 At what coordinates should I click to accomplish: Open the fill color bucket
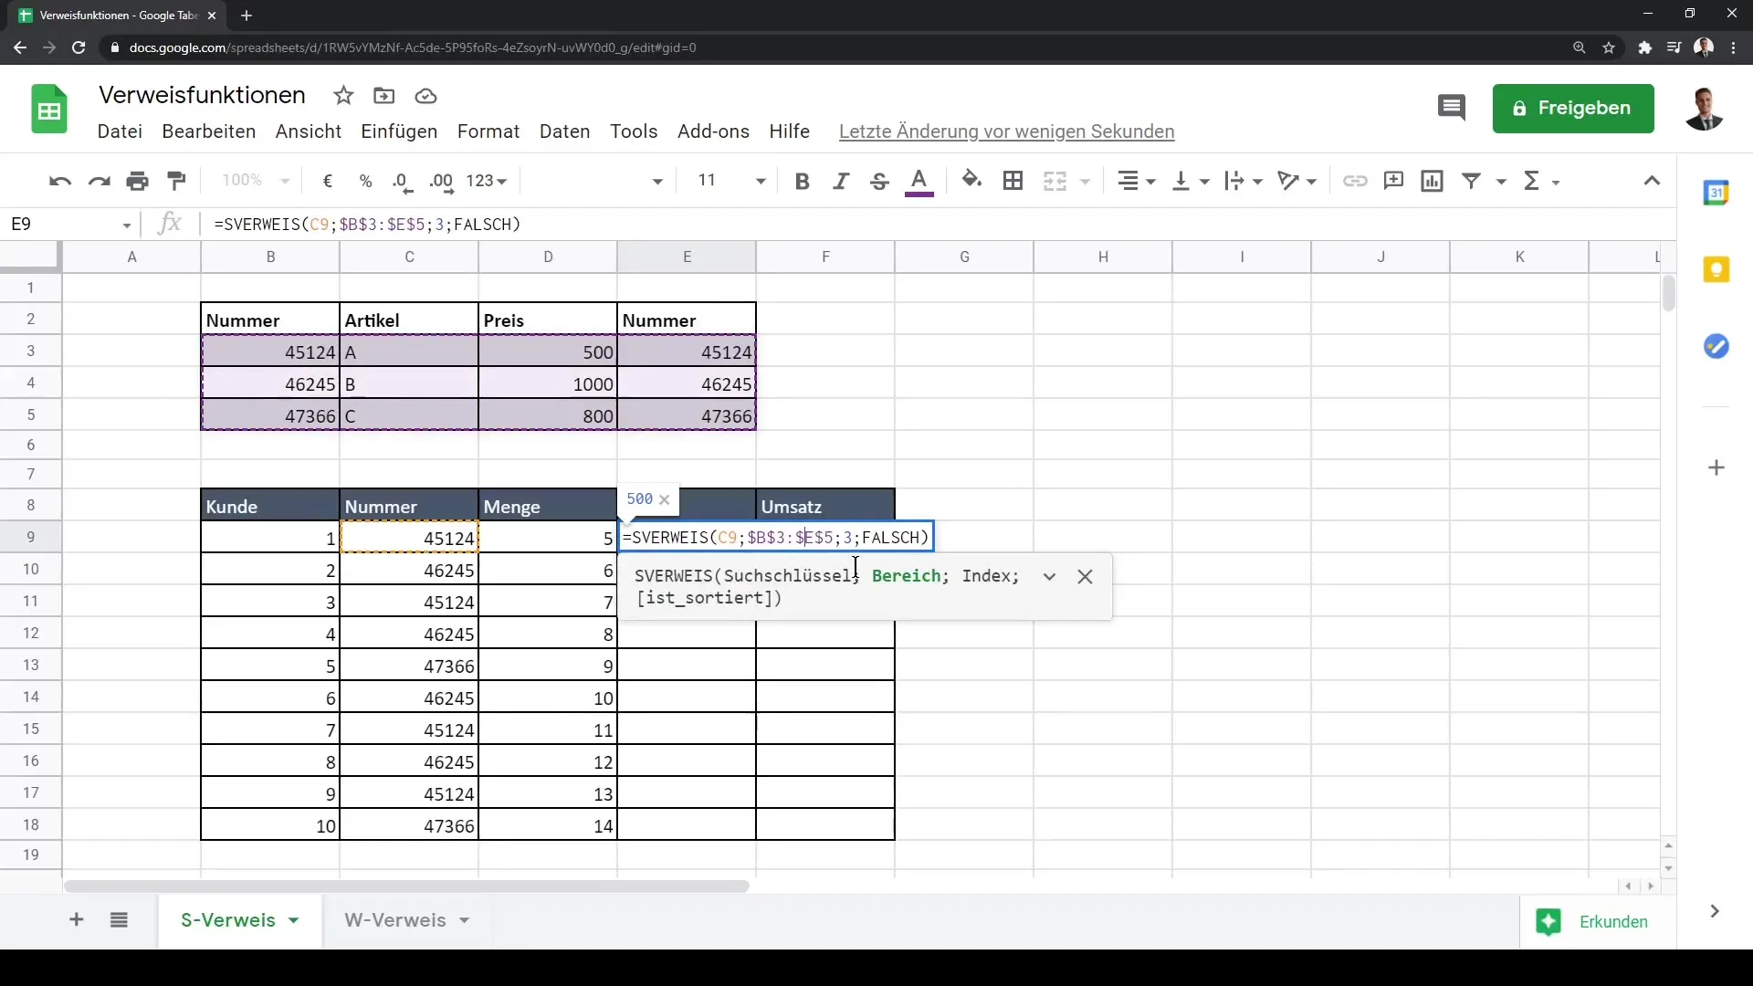click(972, 181)
